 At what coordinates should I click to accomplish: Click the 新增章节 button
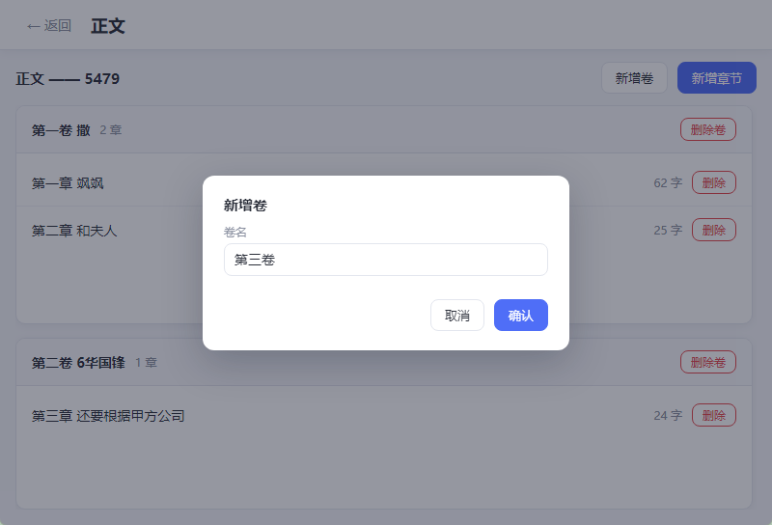717,78
